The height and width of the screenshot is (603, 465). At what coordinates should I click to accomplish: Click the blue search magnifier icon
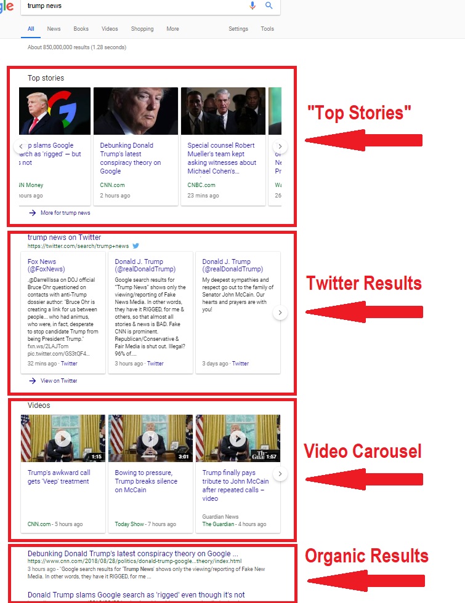(x=269, y=6)
